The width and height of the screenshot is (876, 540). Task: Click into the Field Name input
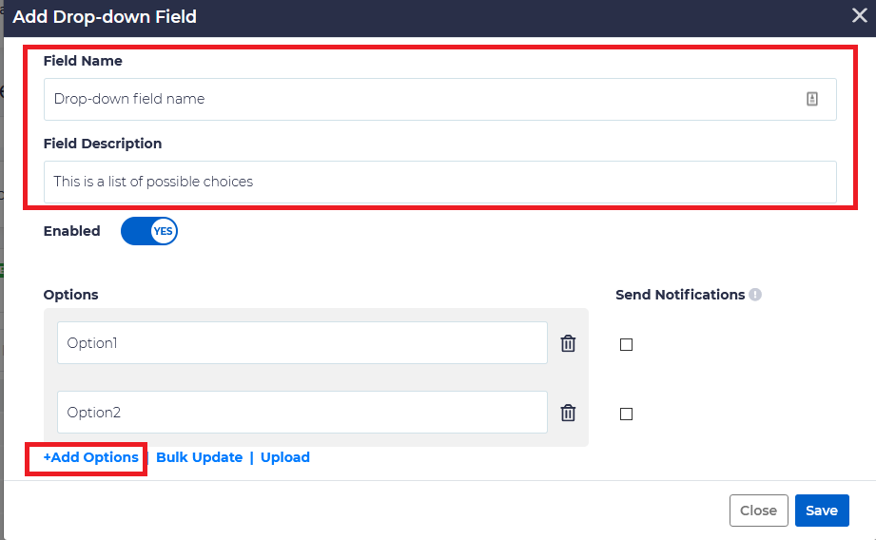[419, 99]
